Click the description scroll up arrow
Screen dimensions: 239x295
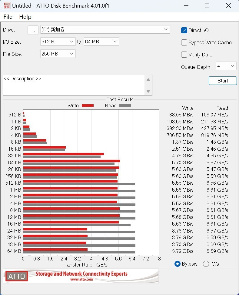coord(148,80)
